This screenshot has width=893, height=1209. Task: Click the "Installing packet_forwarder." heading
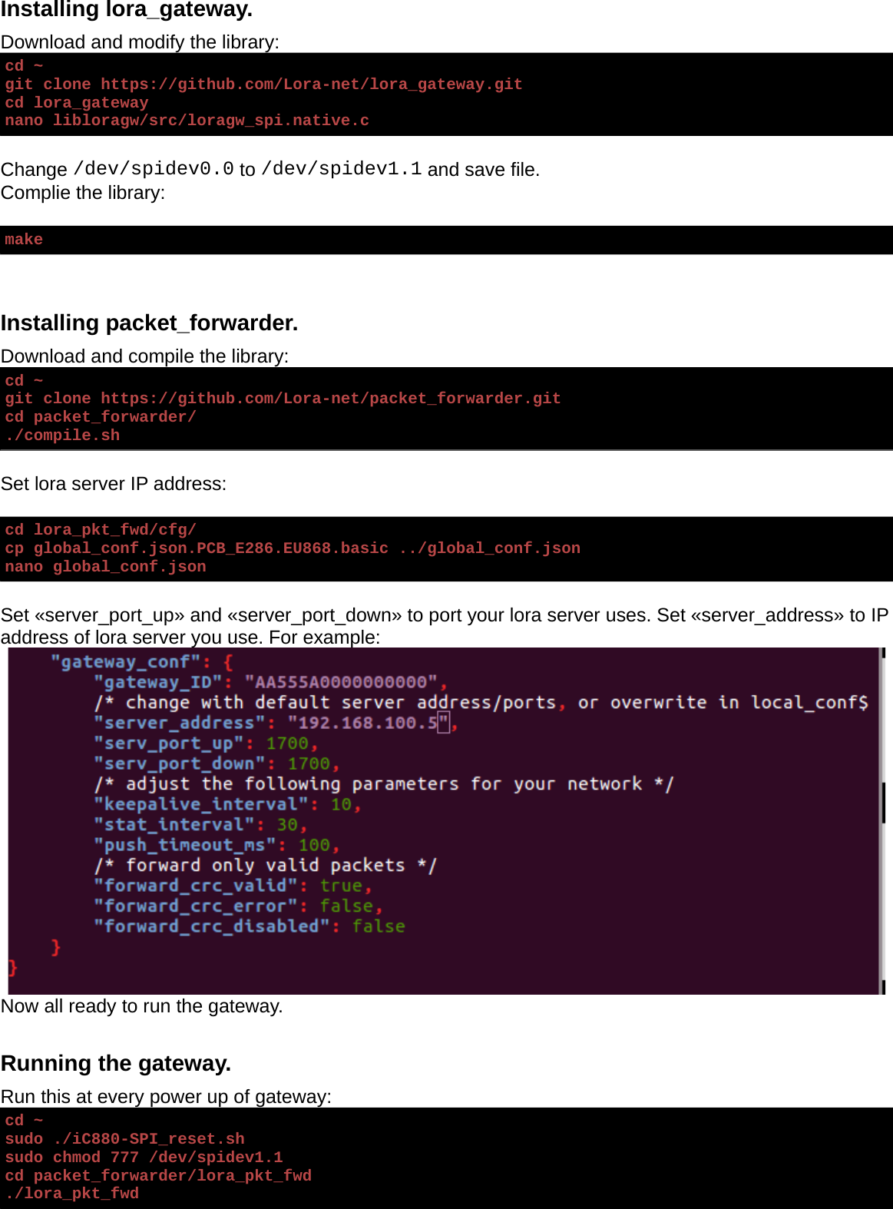tap(150, 323)
